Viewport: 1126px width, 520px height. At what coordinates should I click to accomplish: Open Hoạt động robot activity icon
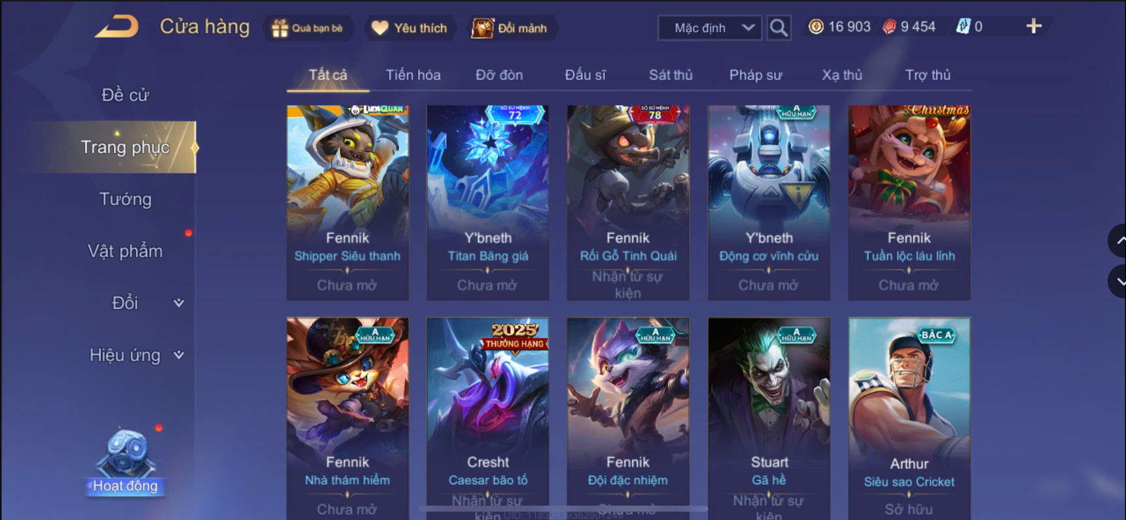click(x=125, y=462)
